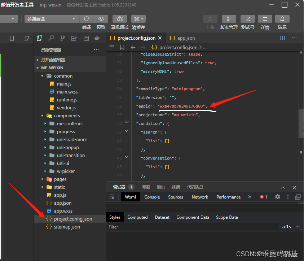Click the styles Filter input field

coord(192,227)
